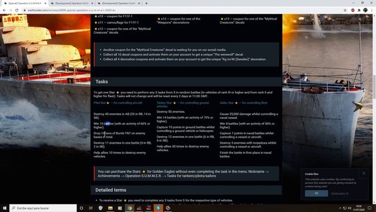Open the volume control in tray
Image resolution: width=376 pixels, height=212 pixels.
350,208
